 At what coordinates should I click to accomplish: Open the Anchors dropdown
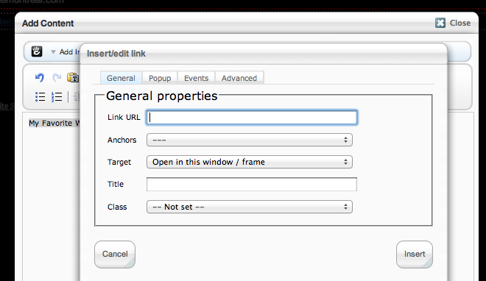pyautogui.click(x=250, y=140)
